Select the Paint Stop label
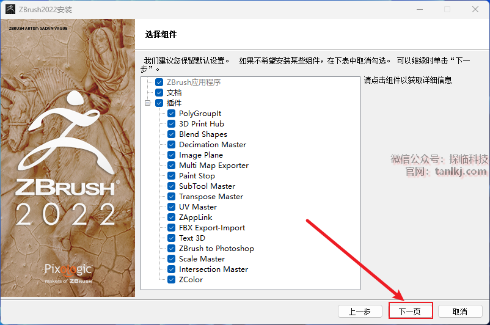The image size is (490, 325). [x=197, y=175]
